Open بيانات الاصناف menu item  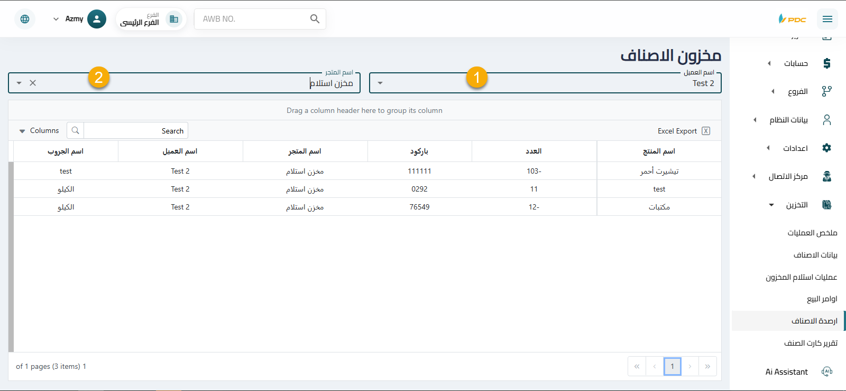815,255
